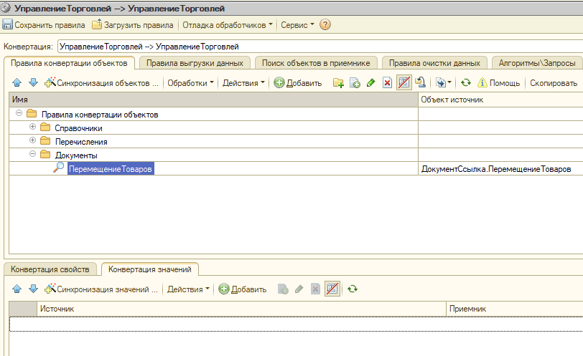Toggle the mark-for-deletion icon in lower toolbar
This screenshot has height=356, width=583.
(332, 289)
